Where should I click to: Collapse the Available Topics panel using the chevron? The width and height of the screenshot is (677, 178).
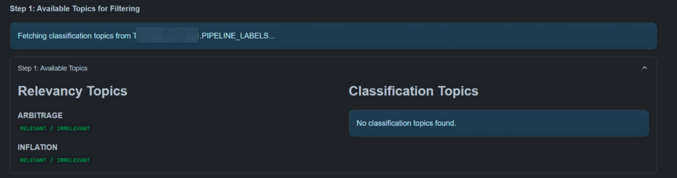tap(644, 68)
